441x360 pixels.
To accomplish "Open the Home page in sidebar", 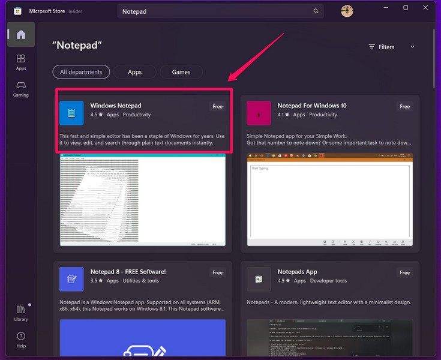I will 21,35.
